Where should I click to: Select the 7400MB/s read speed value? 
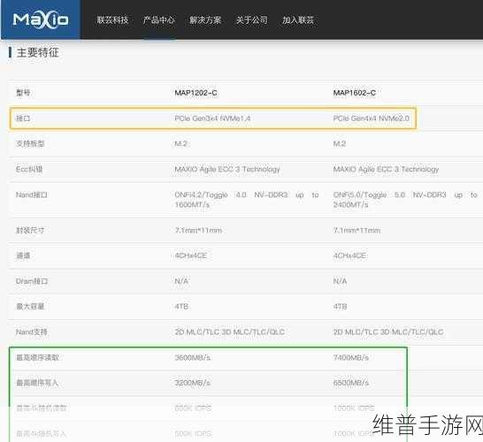(x=351, y=358)
